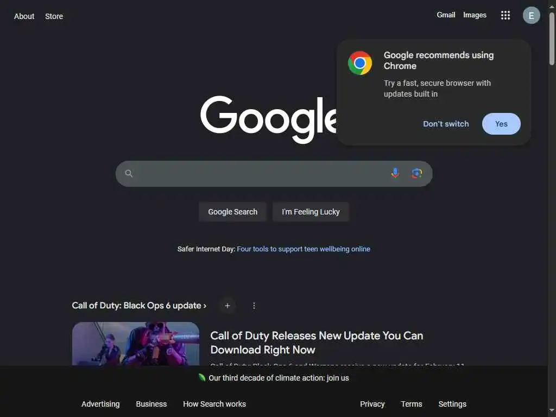Open the Store link
The height and width of the screenshot is (417, 556).
54,16
